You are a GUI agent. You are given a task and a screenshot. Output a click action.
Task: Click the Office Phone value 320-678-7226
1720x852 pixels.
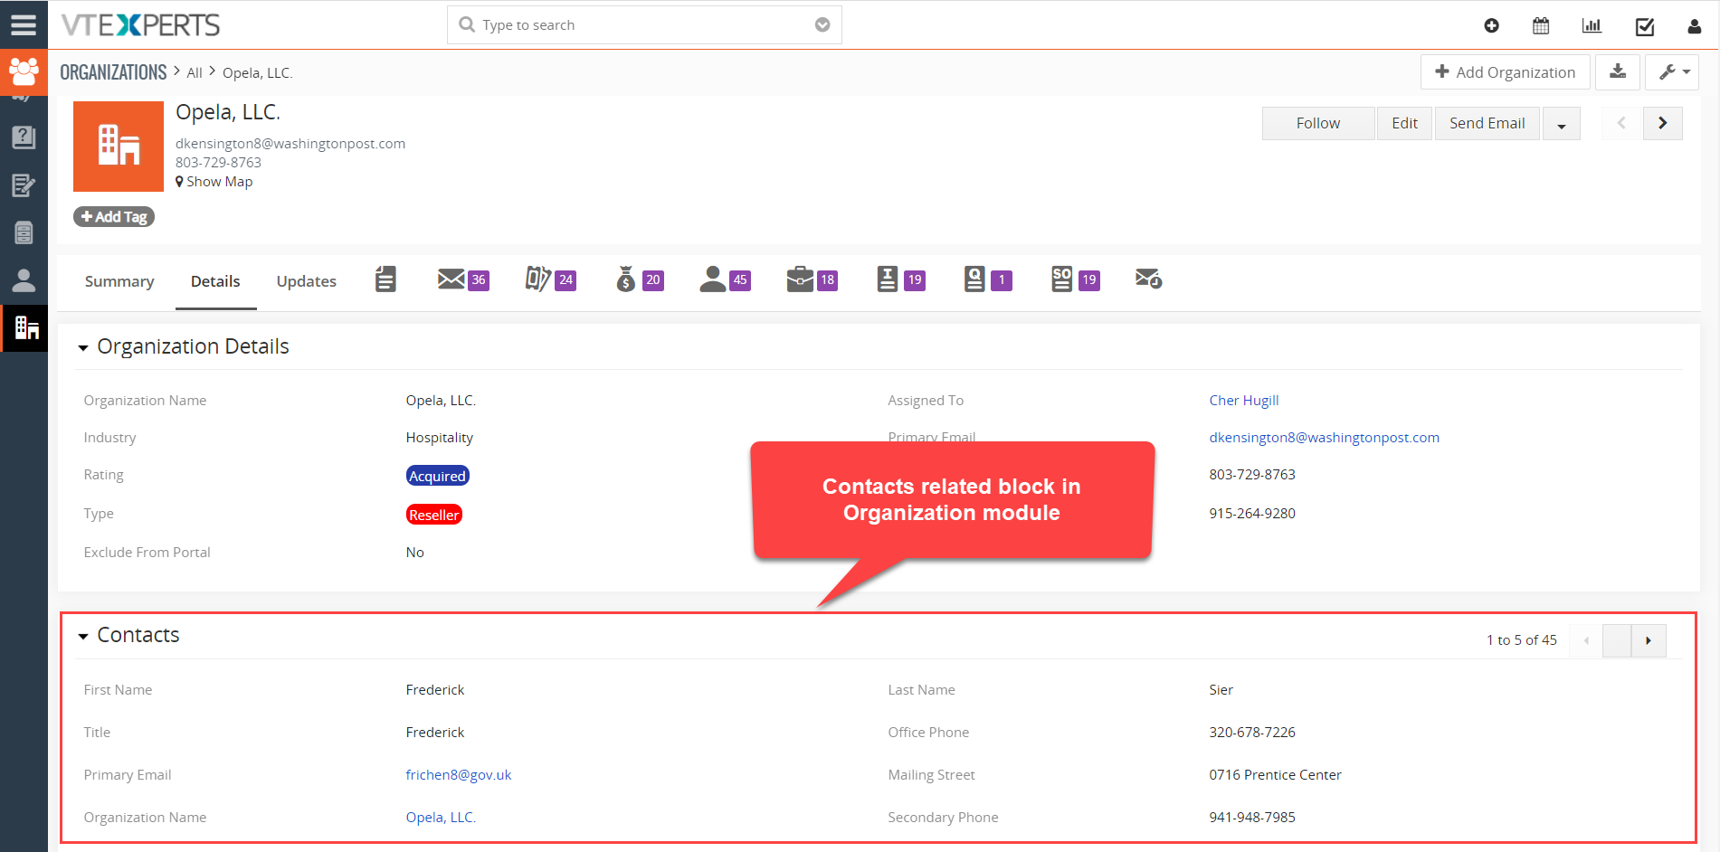click(1252, 733)
